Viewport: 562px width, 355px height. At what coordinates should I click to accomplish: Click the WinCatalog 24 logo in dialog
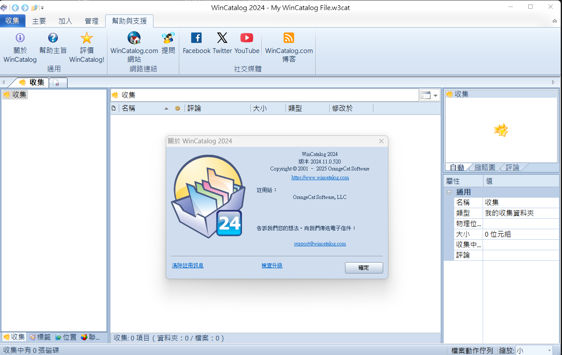pyautogui.click(x=208, y=196)
